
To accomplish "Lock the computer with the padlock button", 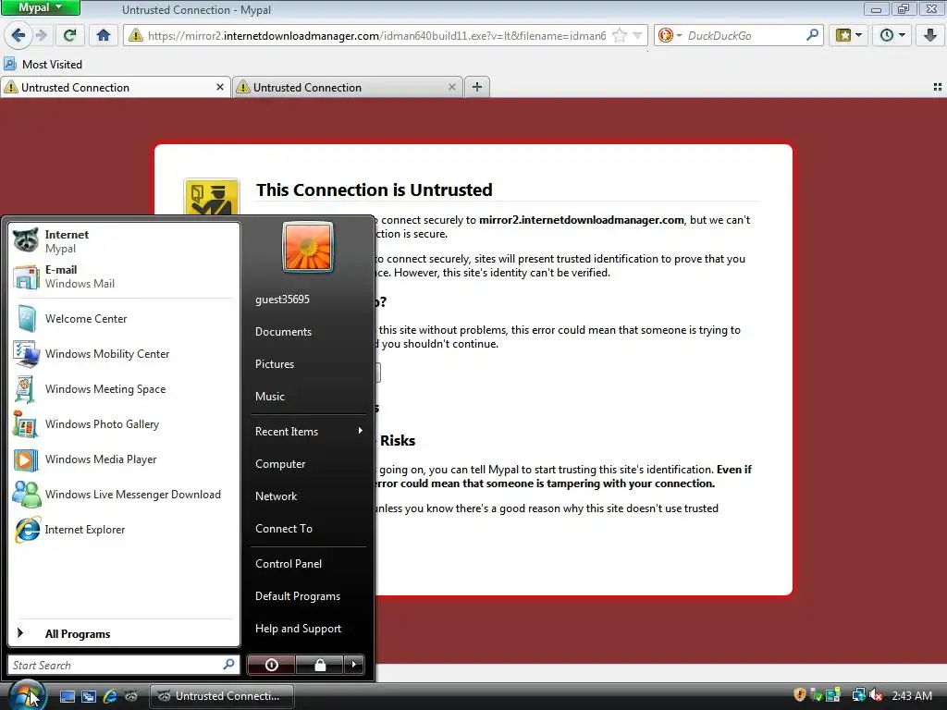I will coord(320,665).
